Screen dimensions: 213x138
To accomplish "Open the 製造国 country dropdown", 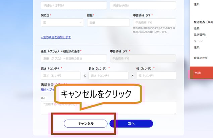I will coord(62,22).
